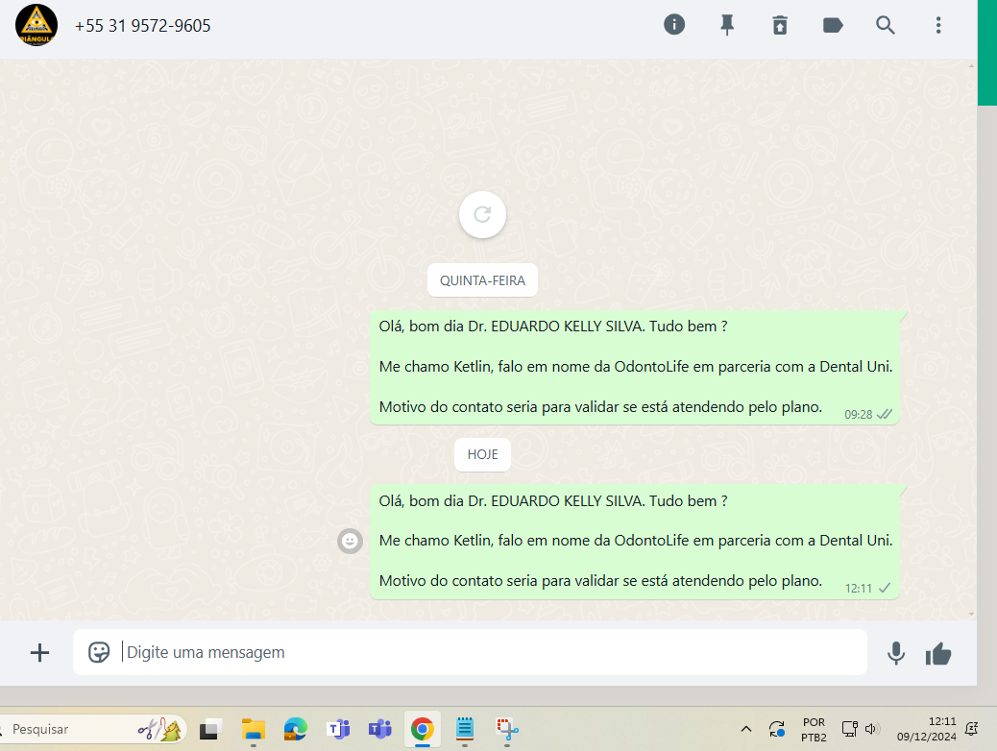Open File Explorer from the taskbar
Image resolution: width=997 pixels, height=751 pixels.
[x=253, y=729]
